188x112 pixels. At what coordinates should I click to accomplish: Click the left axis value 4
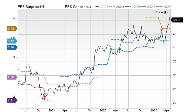(x=14, y=18)
